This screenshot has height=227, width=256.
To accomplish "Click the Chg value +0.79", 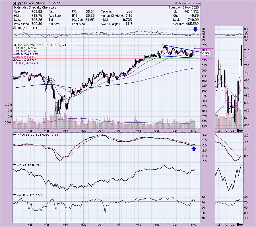I will [194, 16].
